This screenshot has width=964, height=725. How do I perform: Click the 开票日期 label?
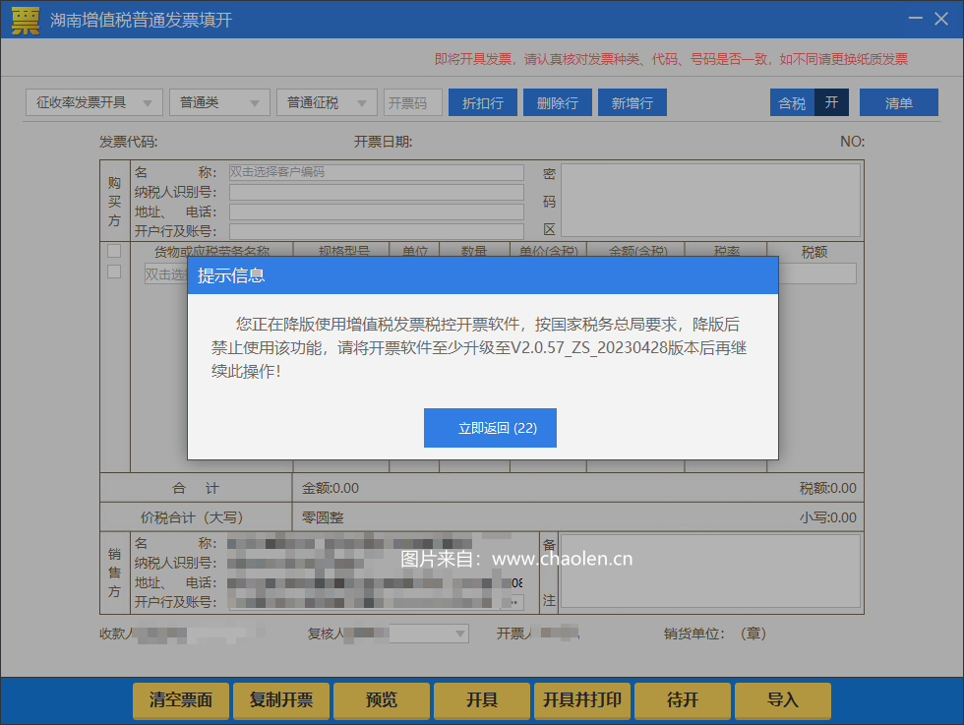[383, 142]
